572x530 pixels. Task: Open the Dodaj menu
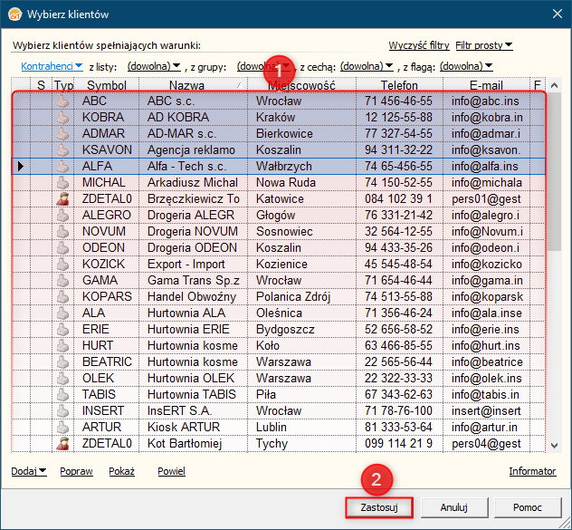click(30, 471)
